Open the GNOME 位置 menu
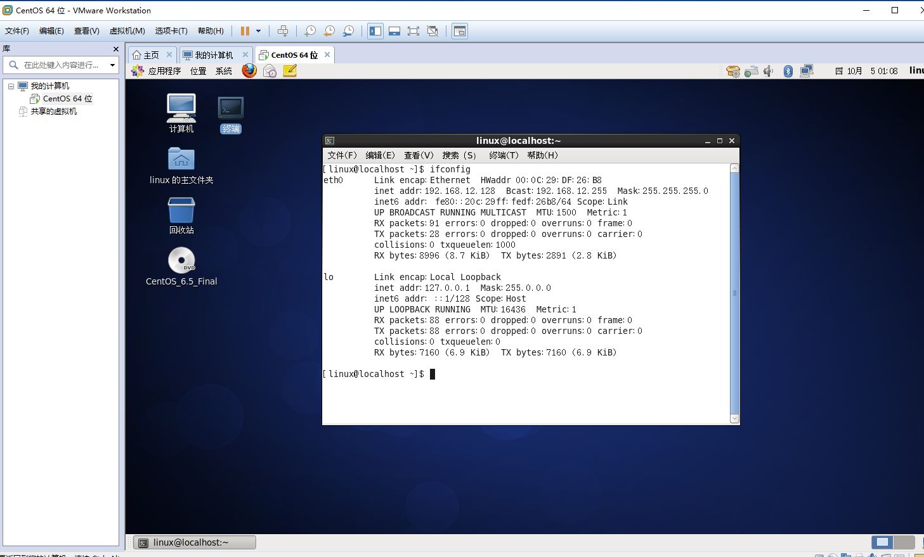Viewport: 924px width, 557px height. pyautogui.click(x=198, y=71)
